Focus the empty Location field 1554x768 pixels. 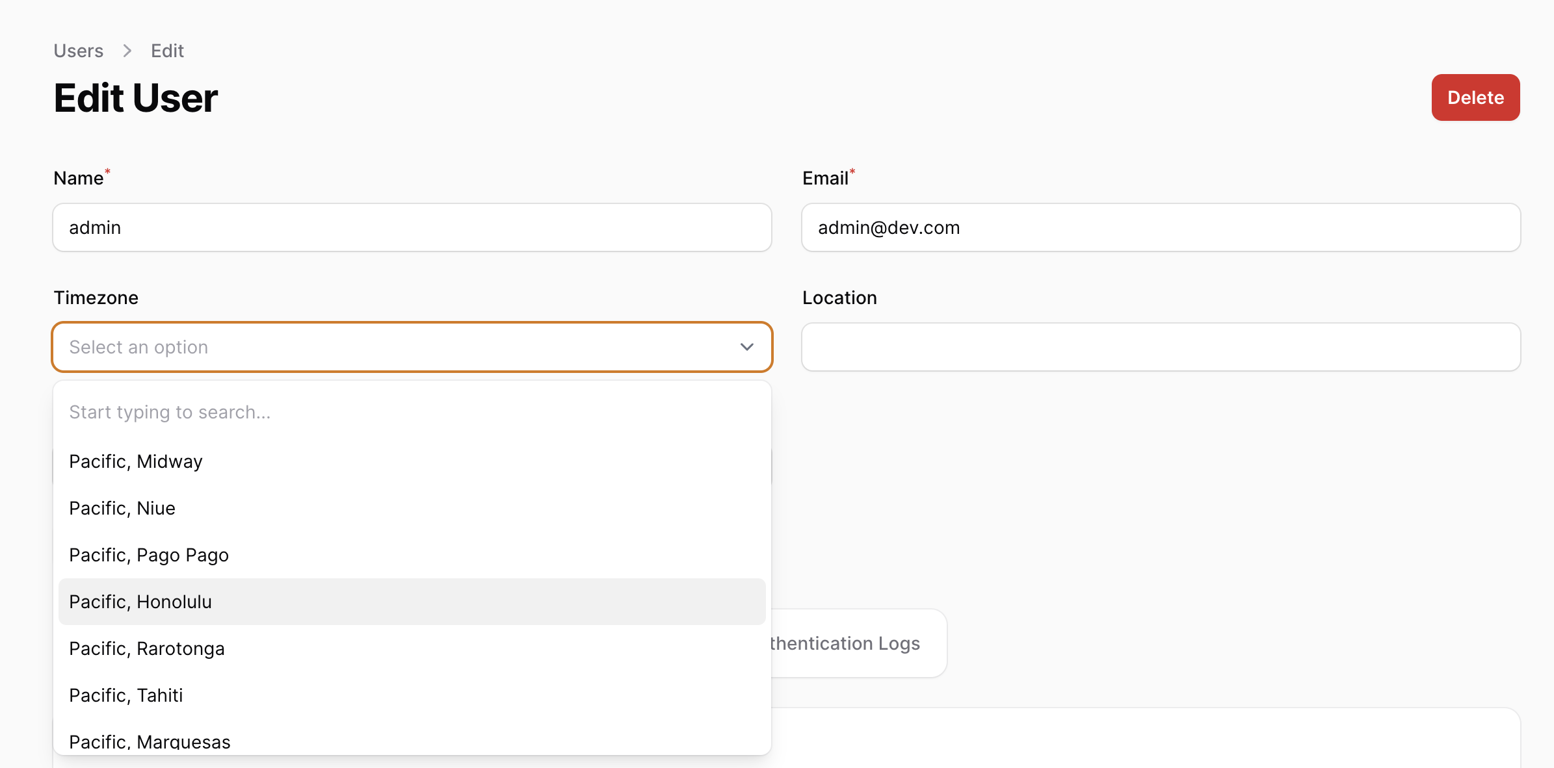click(1160, 347)
